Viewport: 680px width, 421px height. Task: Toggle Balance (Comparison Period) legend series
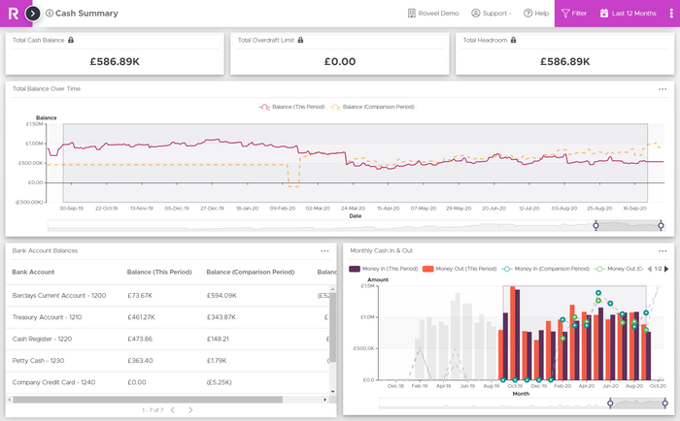[x=372, y=107]
